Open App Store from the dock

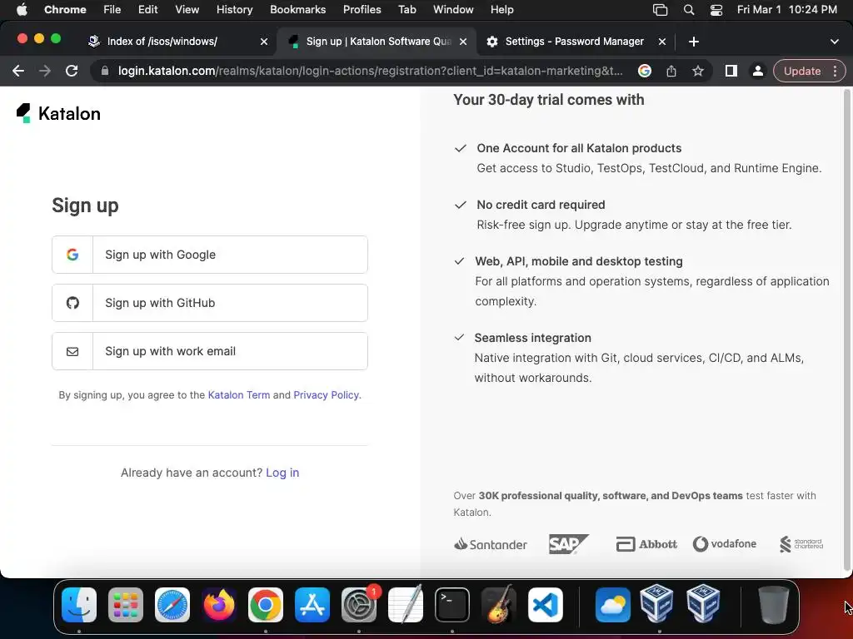coord(312,605)
